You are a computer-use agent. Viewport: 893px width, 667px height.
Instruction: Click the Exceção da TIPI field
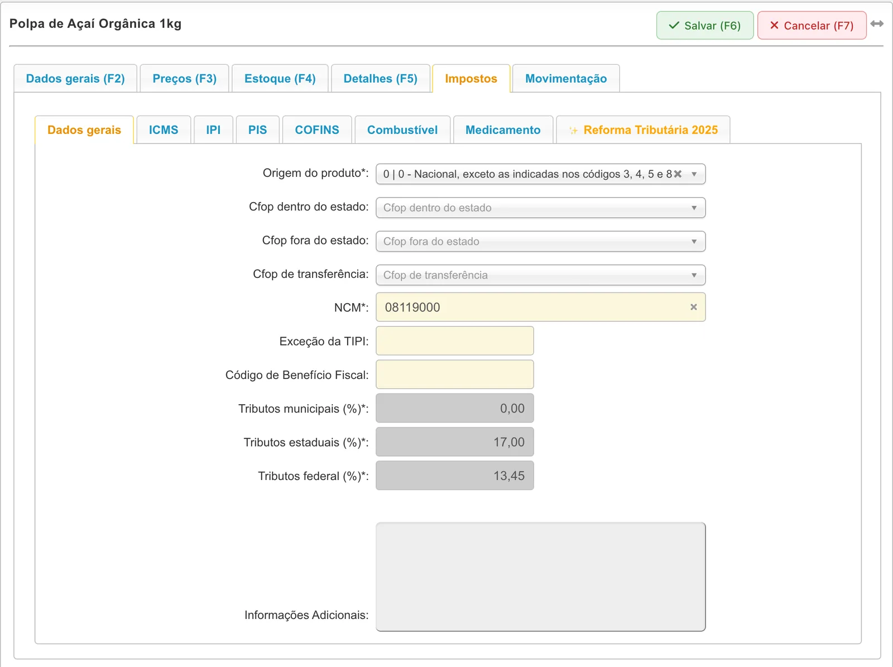pyautogui.click(x=455, y=340)
